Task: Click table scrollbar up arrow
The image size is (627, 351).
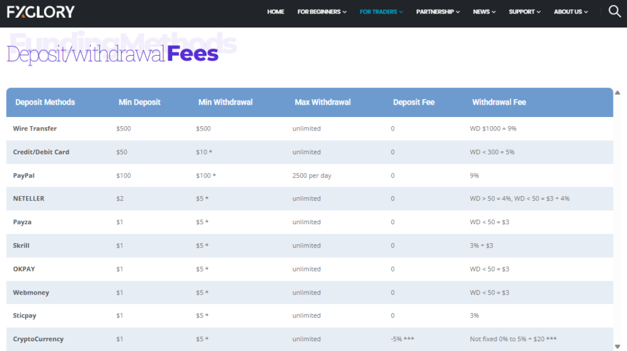Action: click(x=617, y=92)
